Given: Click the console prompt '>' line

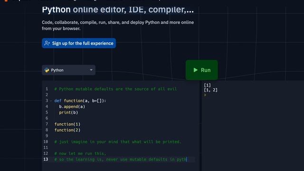Looking at the screenshot, I should tap(205, 95).
